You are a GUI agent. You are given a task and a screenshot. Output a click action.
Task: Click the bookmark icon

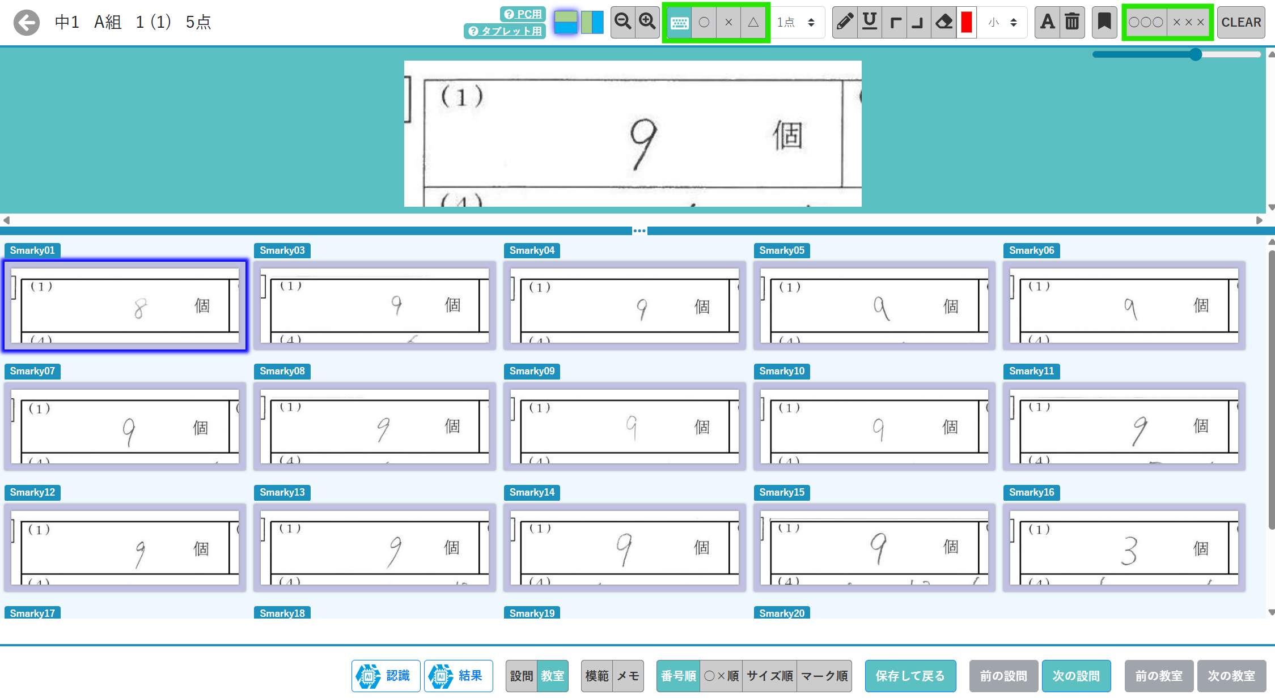(x=1104, y=22)
